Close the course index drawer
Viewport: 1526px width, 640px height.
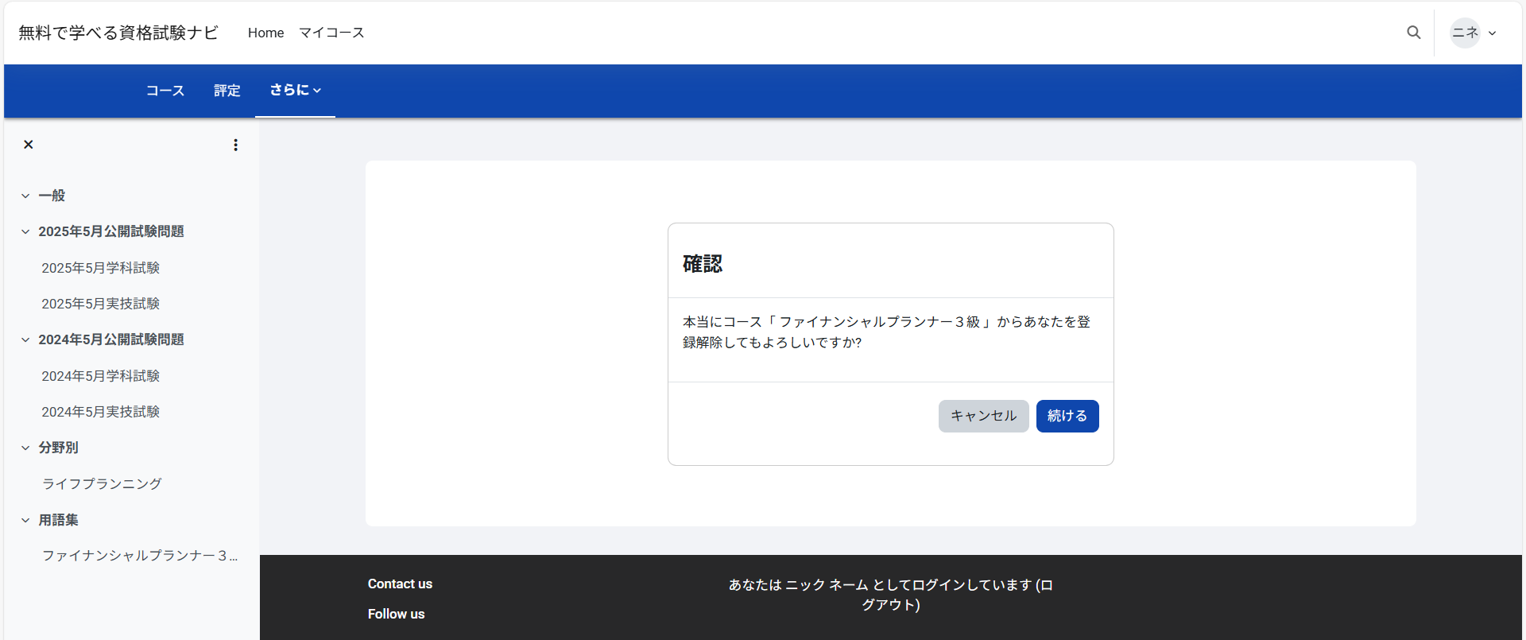click(x=29, y=145)
